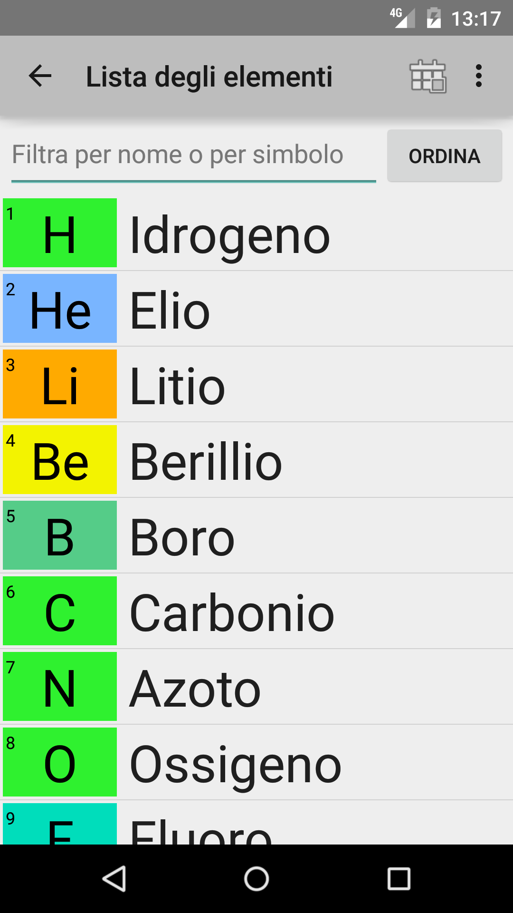Focus the filter by name or symbol field

[x=194, y=155]
